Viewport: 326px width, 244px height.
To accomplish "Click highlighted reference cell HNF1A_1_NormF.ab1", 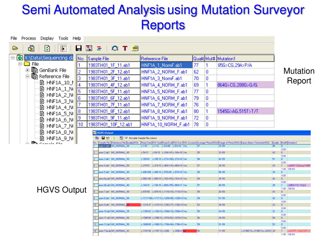I will pyautogui.click(x=166, y=65).
